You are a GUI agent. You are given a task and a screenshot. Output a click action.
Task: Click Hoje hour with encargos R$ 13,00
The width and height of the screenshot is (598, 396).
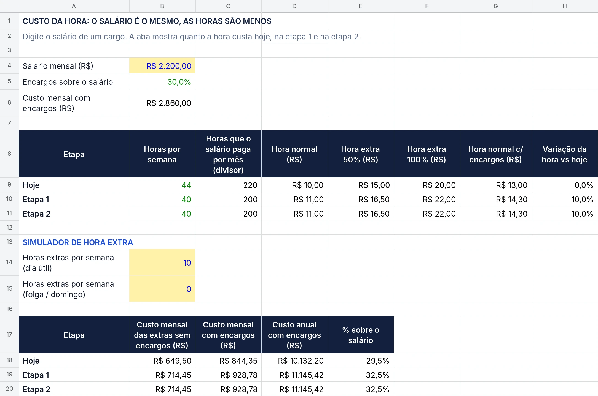click(496, 185)
